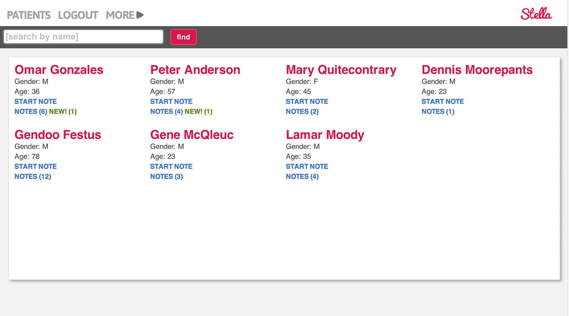This screenshot has width=569, height=316.
Task: Click the Stella logo
Action: [536, 14]
